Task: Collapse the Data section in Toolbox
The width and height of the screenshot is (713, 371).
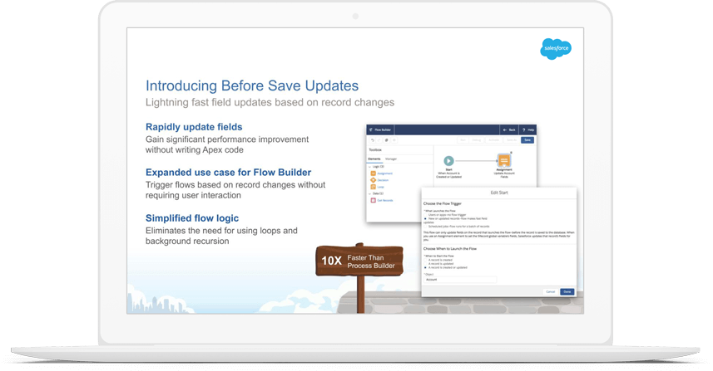Action: tap(369, 193)
